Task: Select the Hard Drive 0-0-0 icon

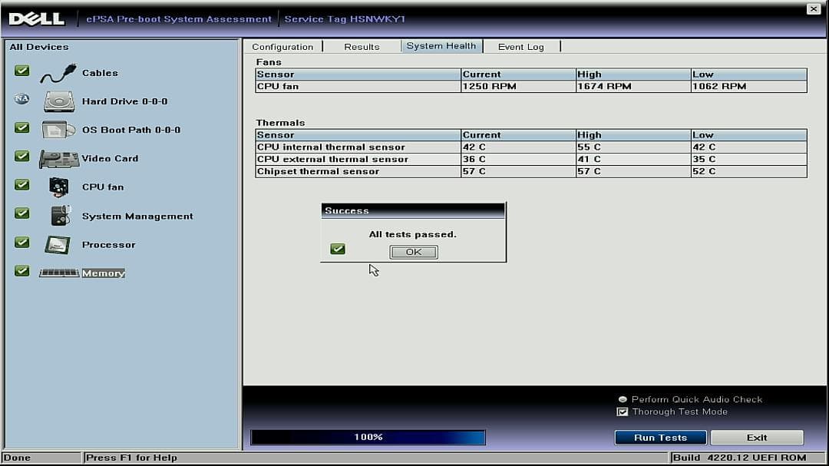Action: 58,101
